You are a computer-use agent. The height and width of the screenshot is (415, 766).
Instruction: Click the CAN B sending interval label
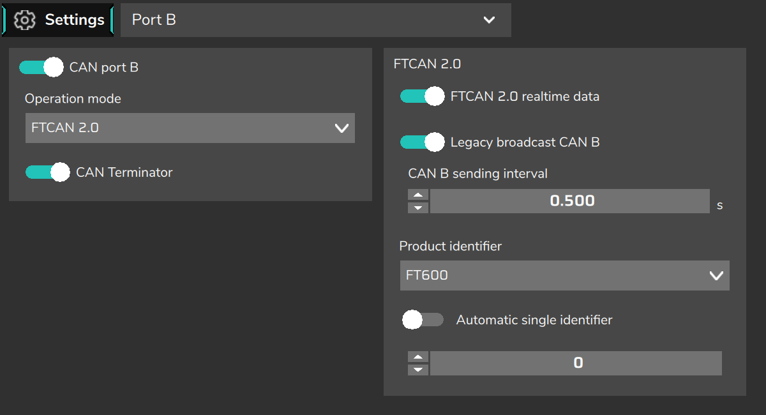478,173
